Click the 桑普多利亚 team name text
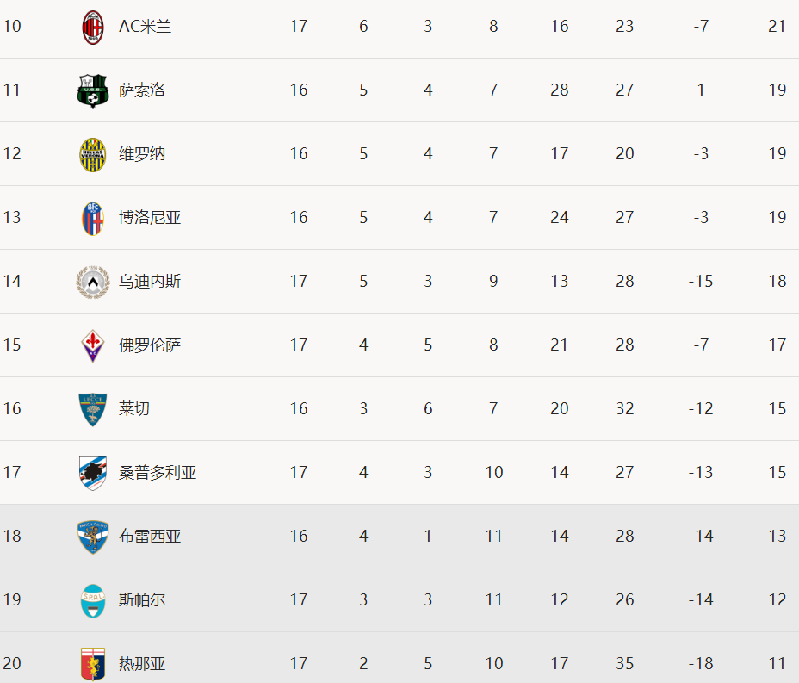Screen dimensions: 799x683 158,473
